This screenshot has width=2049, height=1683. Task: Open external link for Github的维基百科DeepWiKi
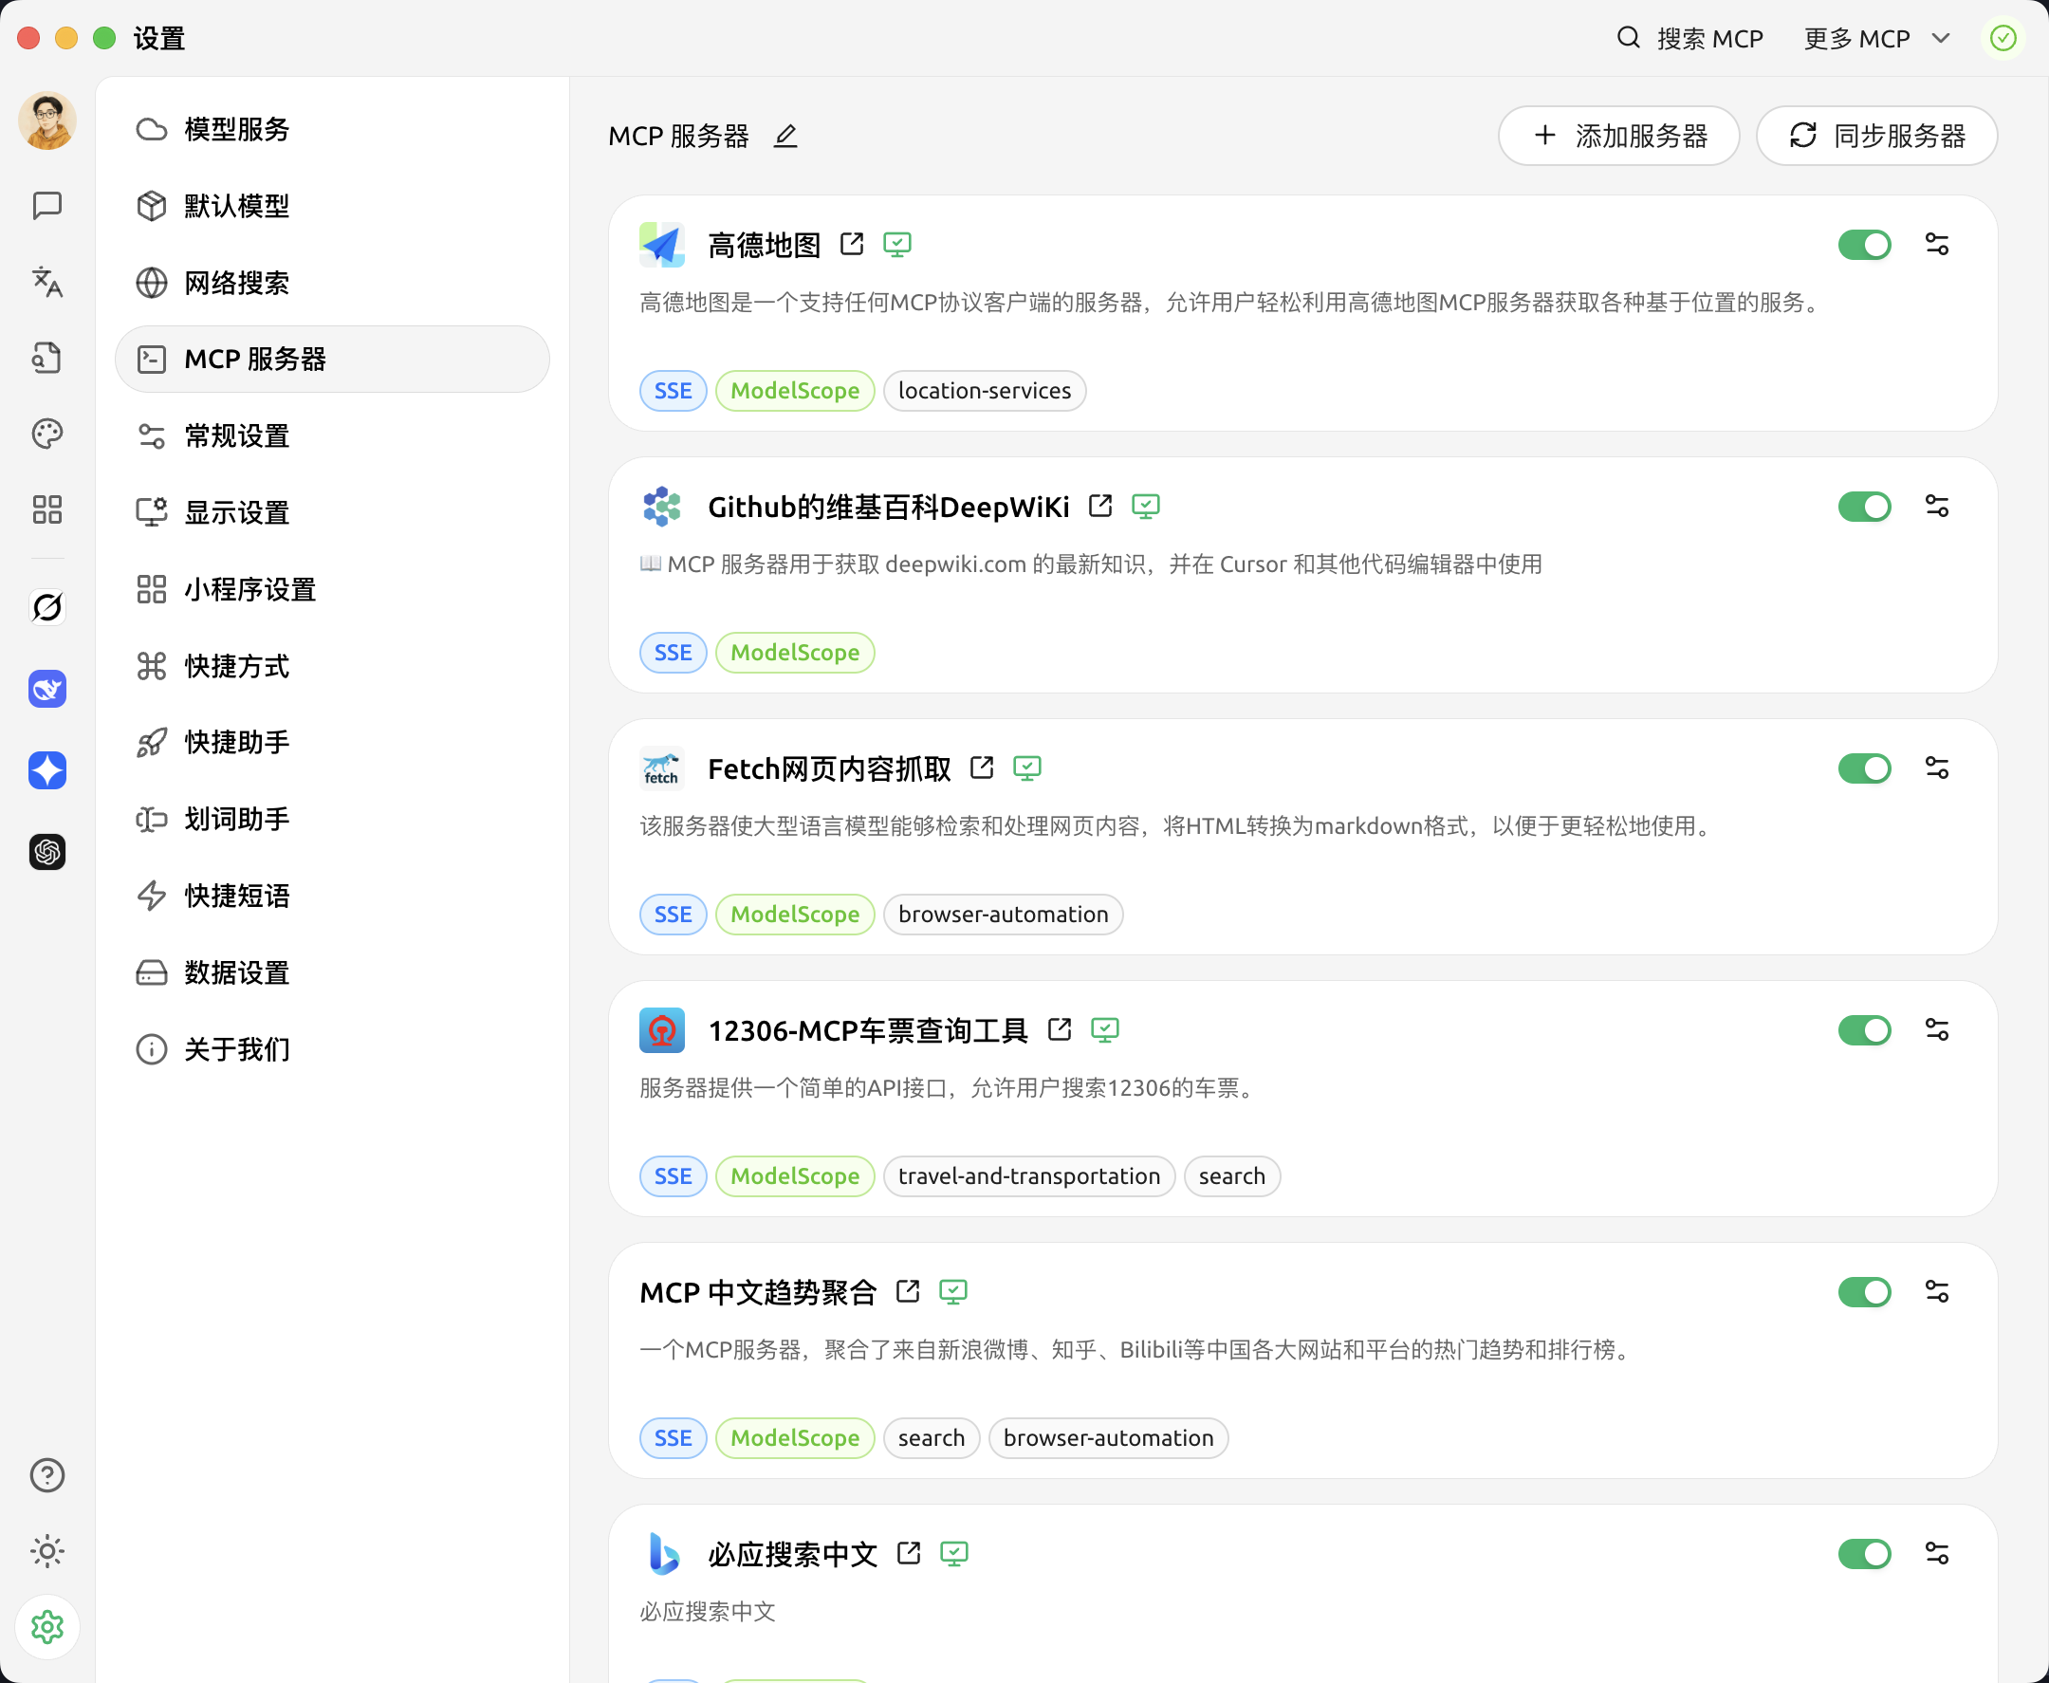(x=1100, y=506)
